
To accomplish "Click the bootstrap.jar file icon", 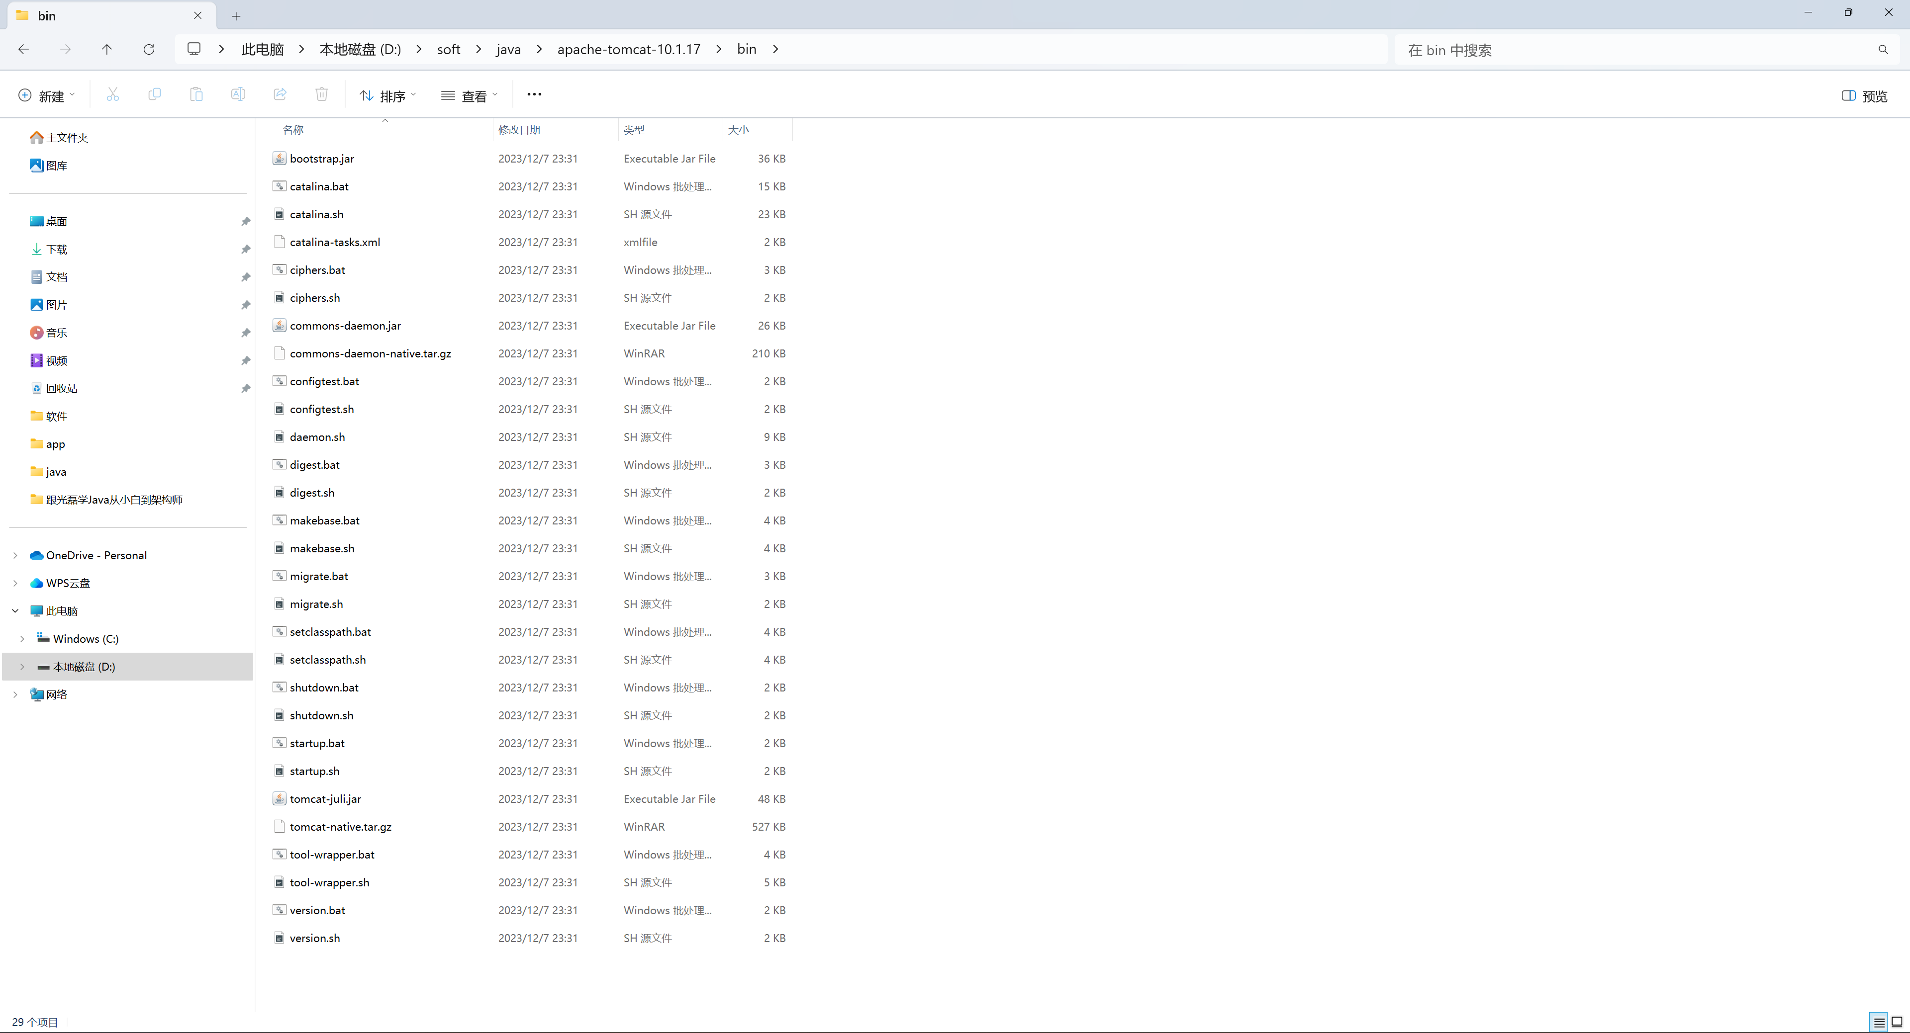I will (279, 159).
